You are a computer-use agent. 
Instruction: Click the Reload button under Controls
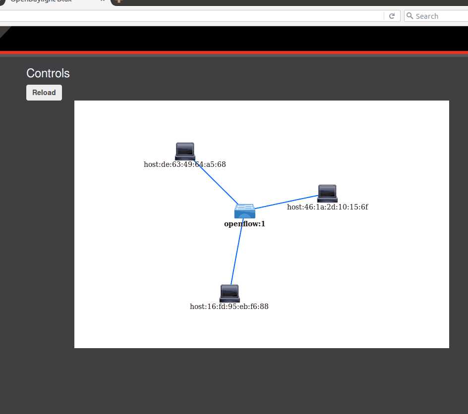(x=44, y=93)
